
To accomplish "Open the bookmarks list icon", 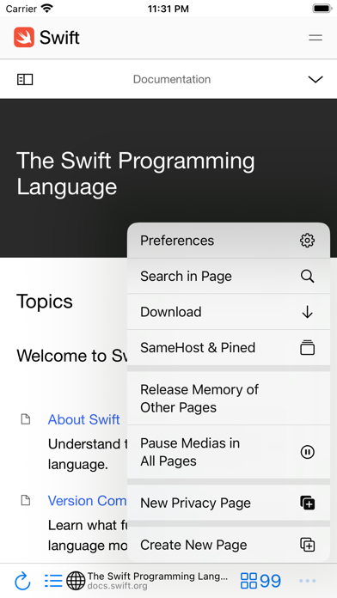I will point(53,581).
